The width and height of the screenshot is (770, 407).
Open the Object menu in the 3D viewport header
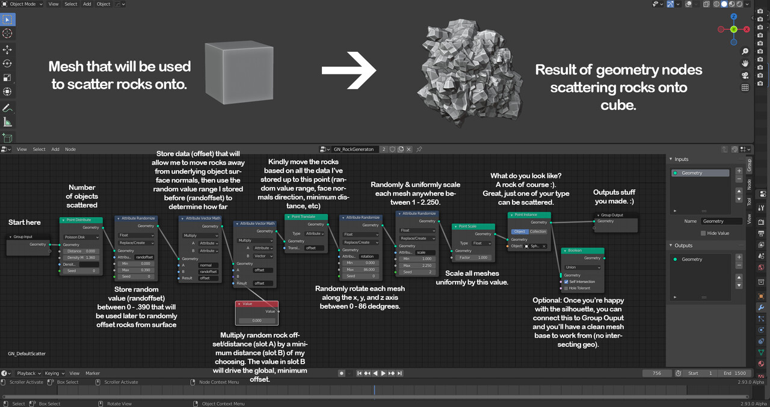tap(103, 4)
